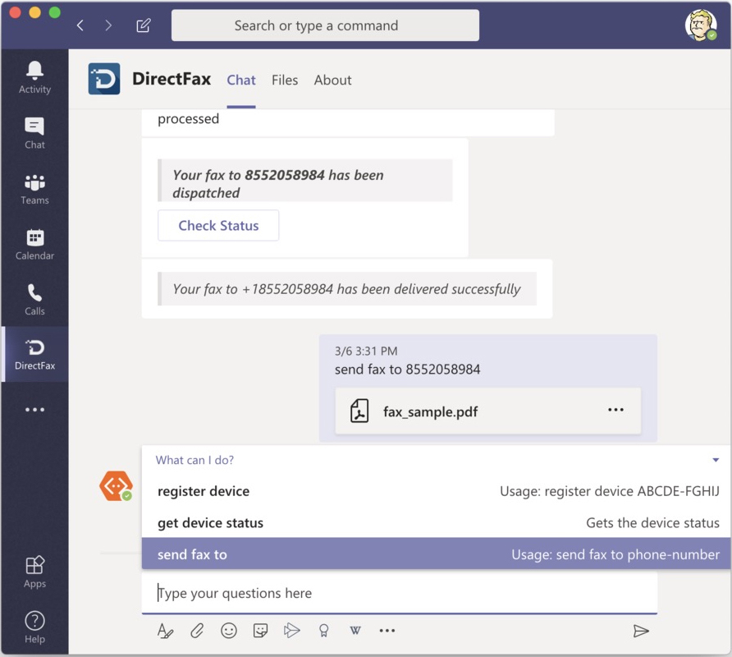Choose the register device command

[437, 491]
